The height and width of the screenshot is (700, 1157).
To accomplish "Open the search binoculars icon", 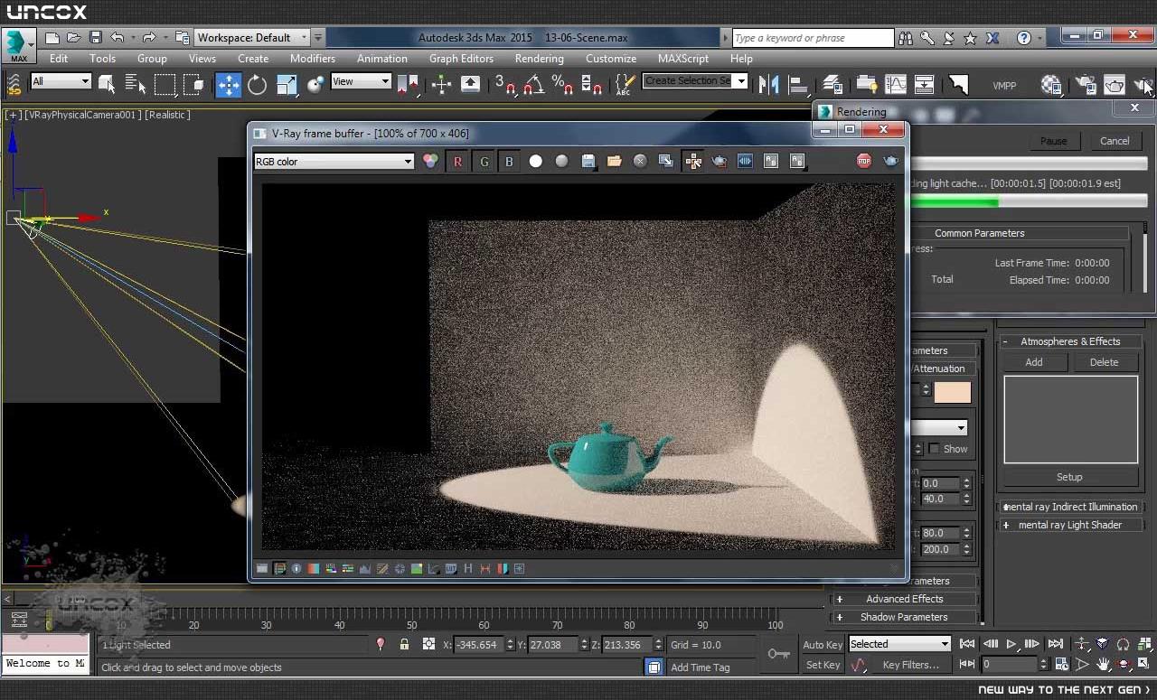I will 906,38.
